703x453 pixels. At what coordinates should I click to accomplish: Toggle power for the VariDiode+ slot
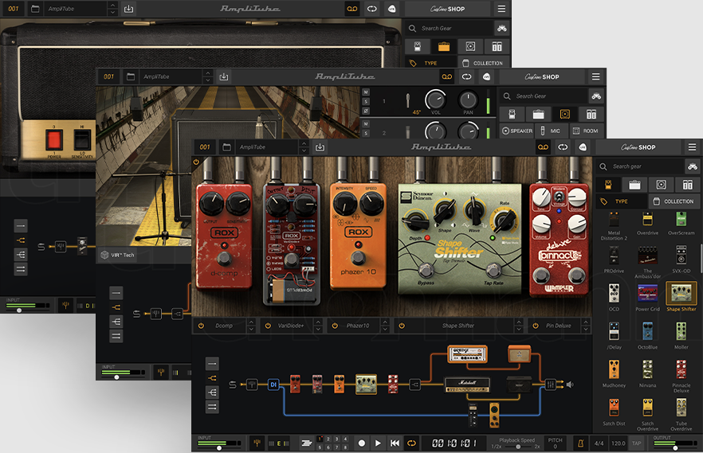(268, 326)
